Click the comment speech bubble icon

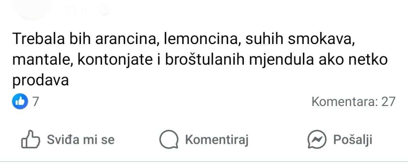click(x=169, y=139)
